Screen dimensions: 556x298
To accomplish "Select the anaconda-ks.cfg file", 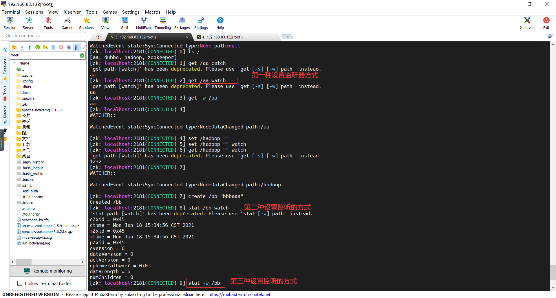I will click(33, 220).
